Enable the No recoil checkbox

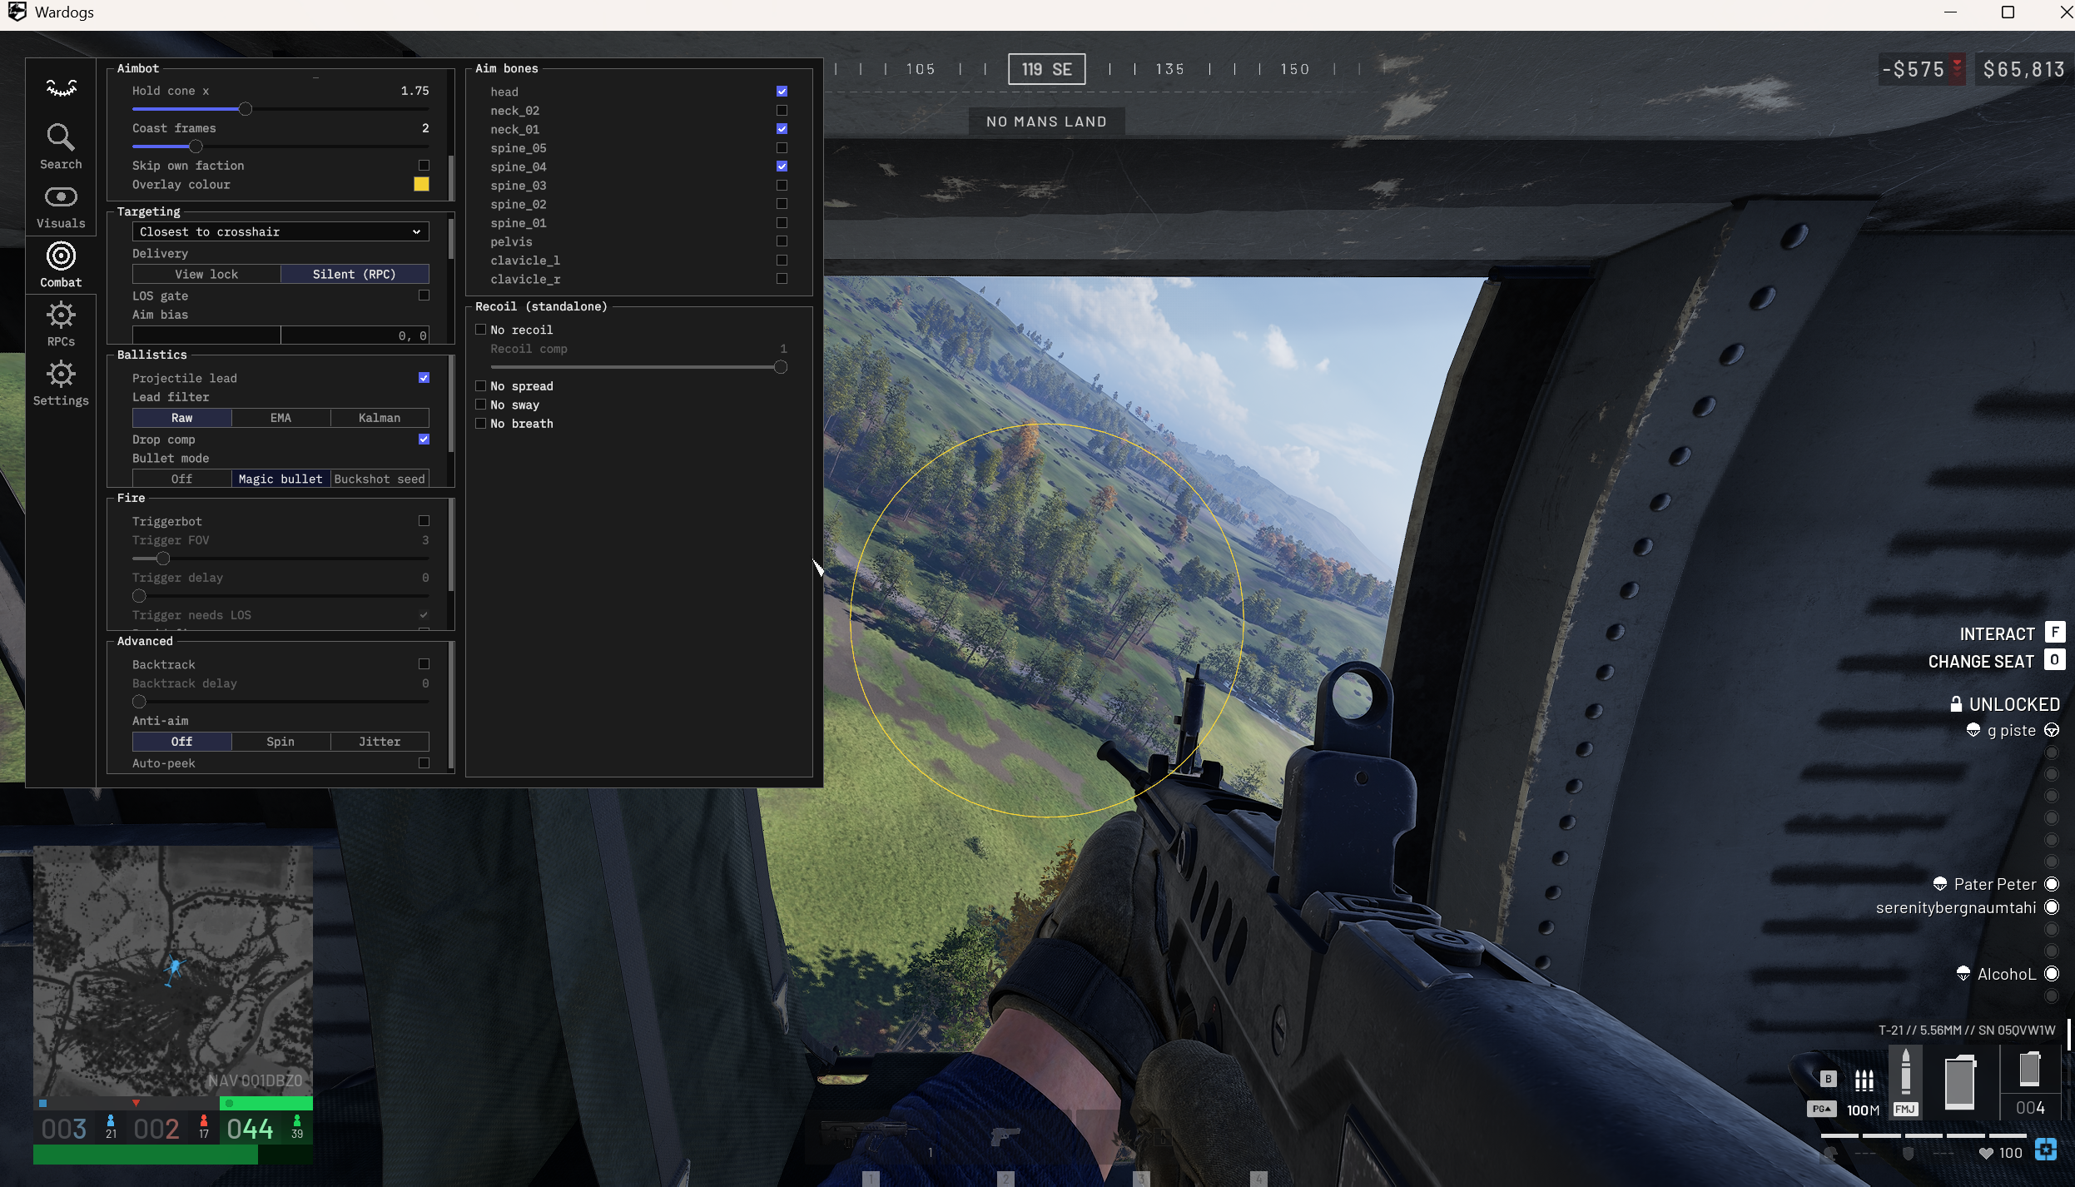click(480, 330)
